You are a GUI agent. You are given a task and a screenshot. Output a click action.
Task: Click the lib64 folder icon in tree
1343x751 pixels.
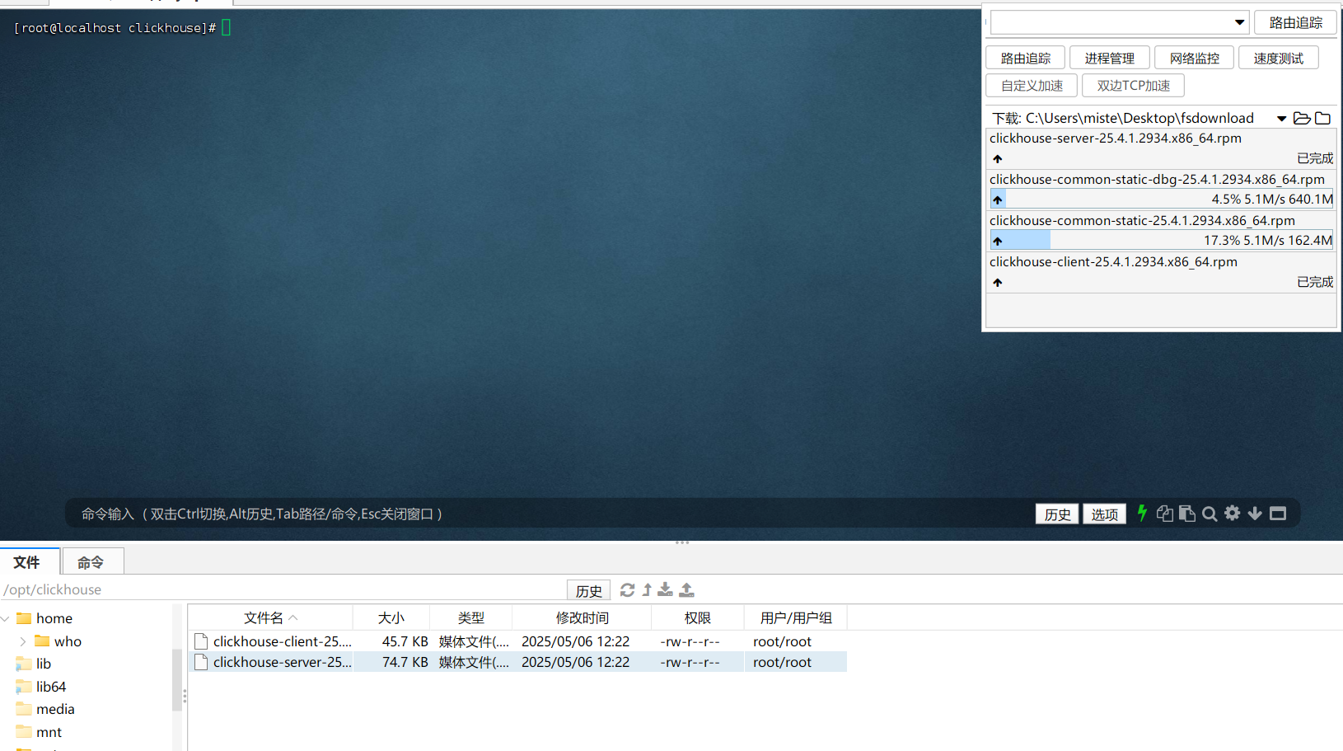coord(24,687)
